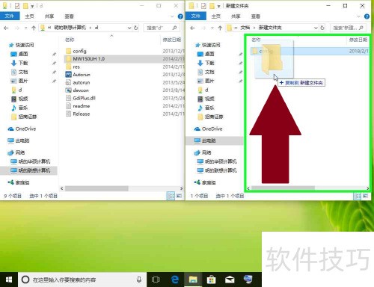Click the 修改日期 column header in d window
374x287 pixels.
coord(172,40)
